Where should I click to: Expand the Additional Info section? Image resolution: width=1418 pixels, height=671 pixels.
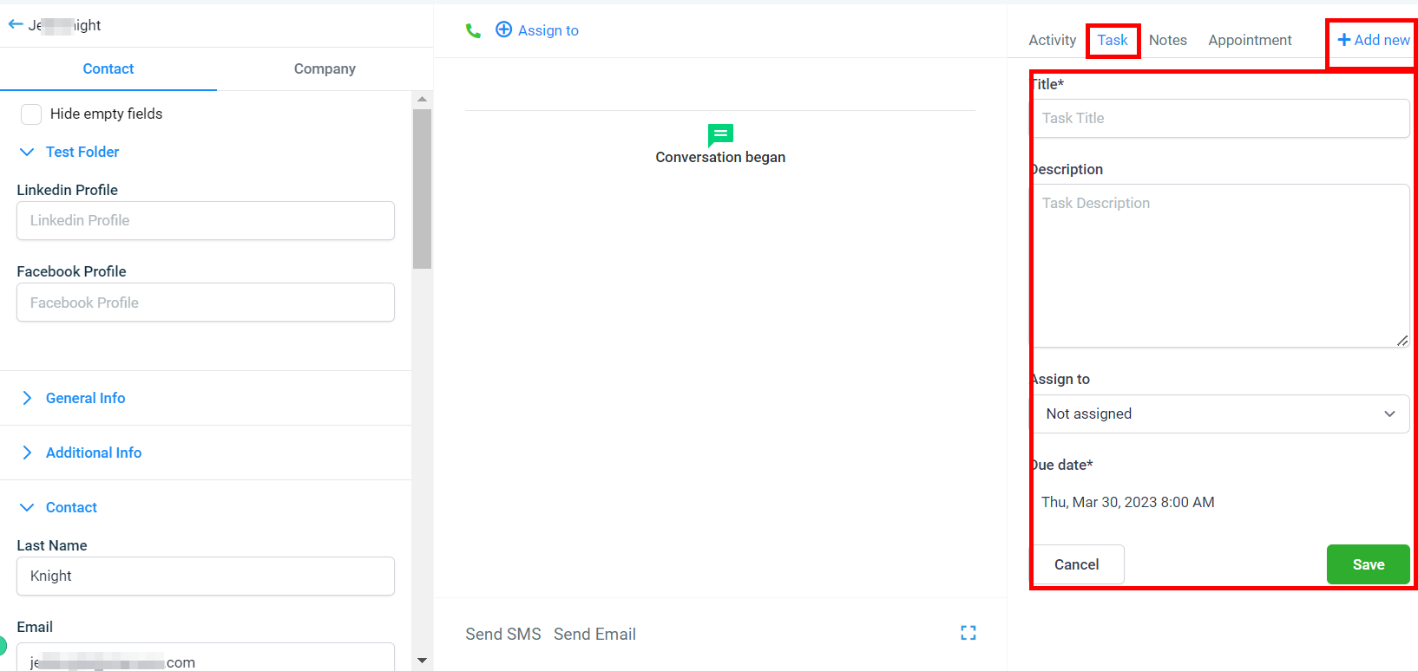(x=27, y=453)
